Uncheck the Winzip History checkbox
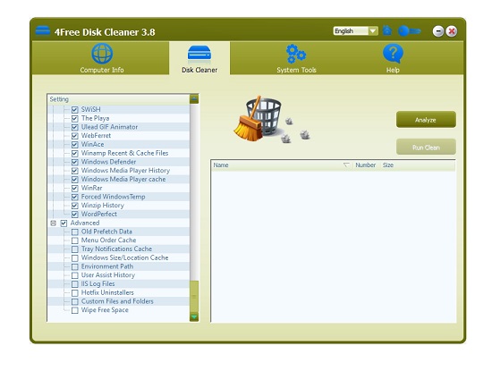 click(74, 206)
